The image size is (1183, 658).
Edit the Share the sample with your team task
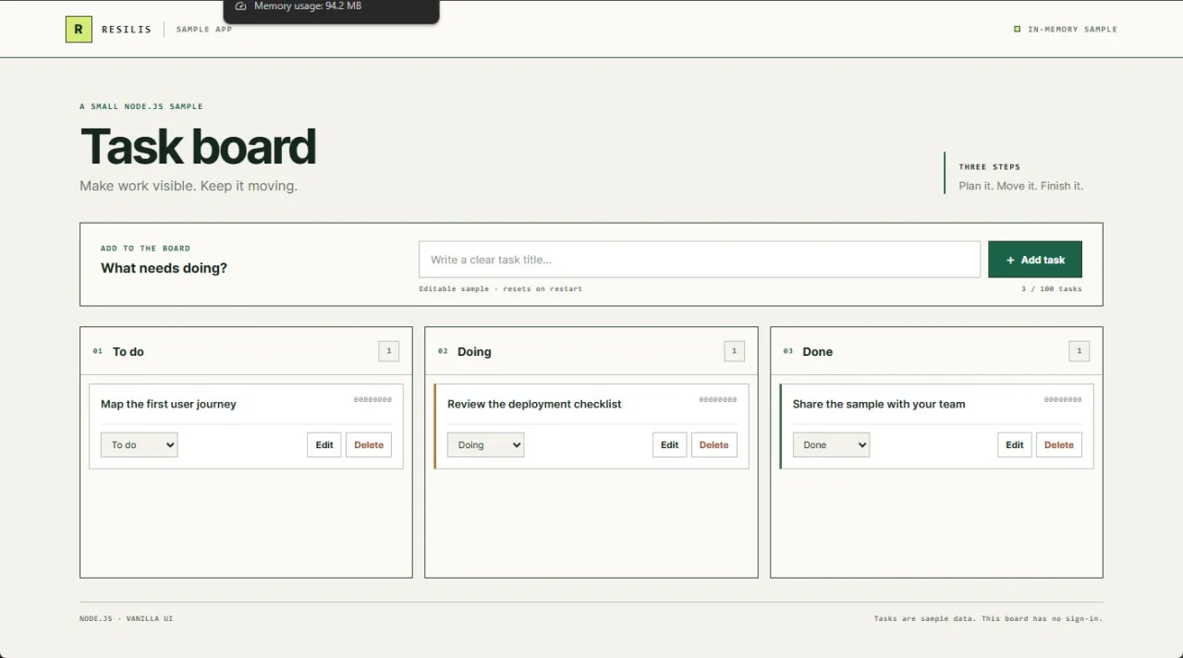(x=1015, y=445)
